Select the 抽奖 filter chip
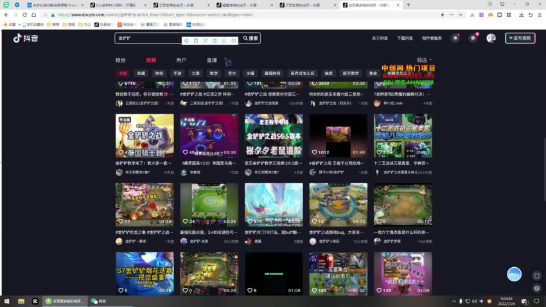Screen dimensions: 546x307 pyautogui.click(x=329, y=73)
